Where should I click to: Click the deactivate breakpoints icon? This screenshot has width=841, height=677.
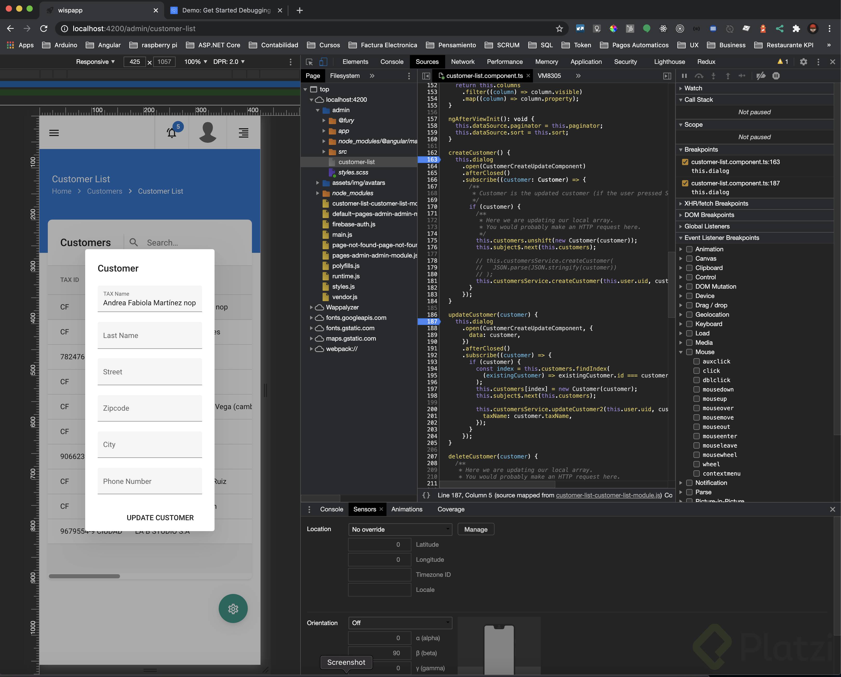(760, 76)
